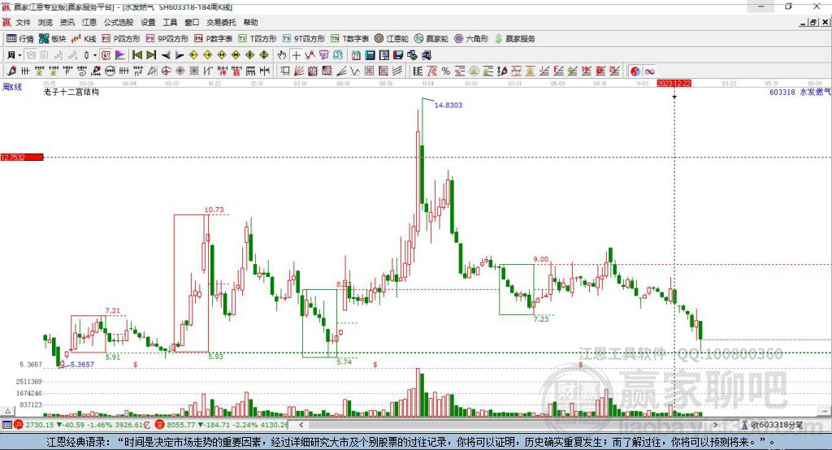Image resolution: width=832 pixels, height=450 pixels.
Task: Open the 江恩 menu
Action: (x=89, y=22)
